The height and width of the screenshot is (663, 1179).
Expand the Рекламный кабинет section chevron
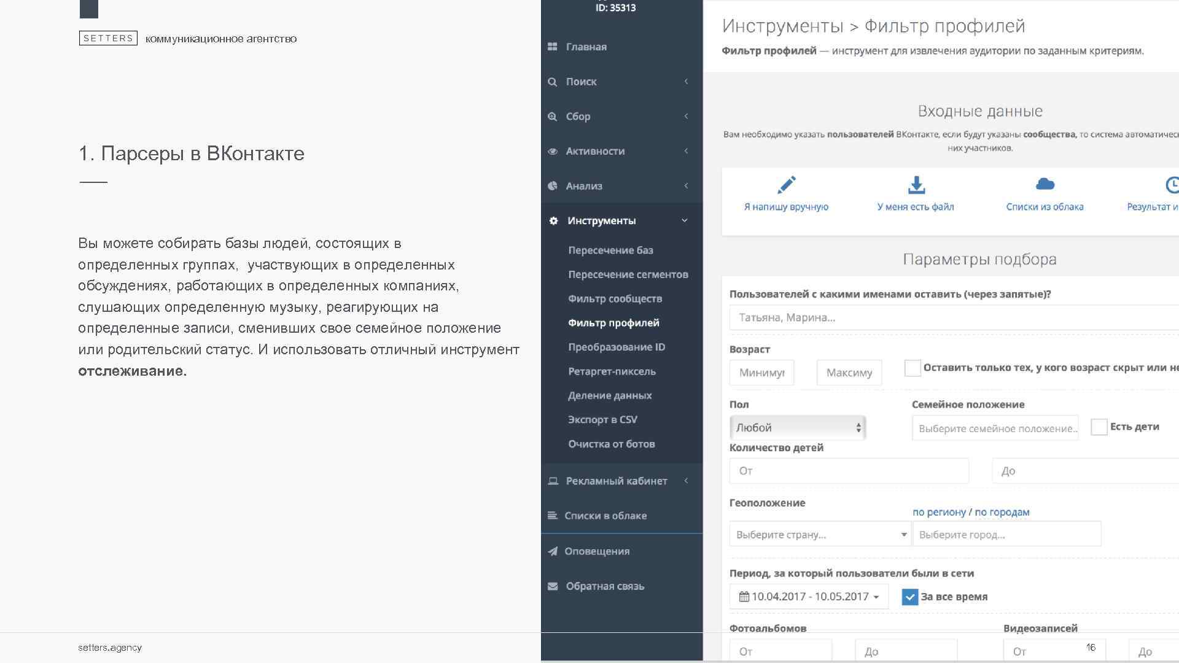pos(686,481)
